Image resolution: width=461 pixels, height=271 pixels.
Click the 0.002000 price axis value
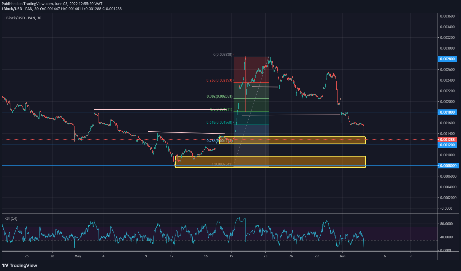pyautogui.click(x=447, y=102)
